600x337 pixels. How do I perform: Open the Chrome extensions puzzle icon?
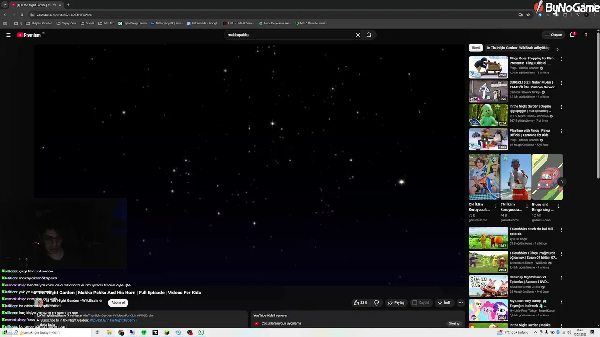(565, 15)
